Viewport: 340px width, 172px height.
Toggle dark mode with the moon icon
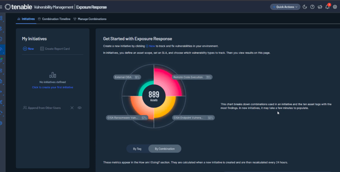pyautogui.click(x=305, y=7)
